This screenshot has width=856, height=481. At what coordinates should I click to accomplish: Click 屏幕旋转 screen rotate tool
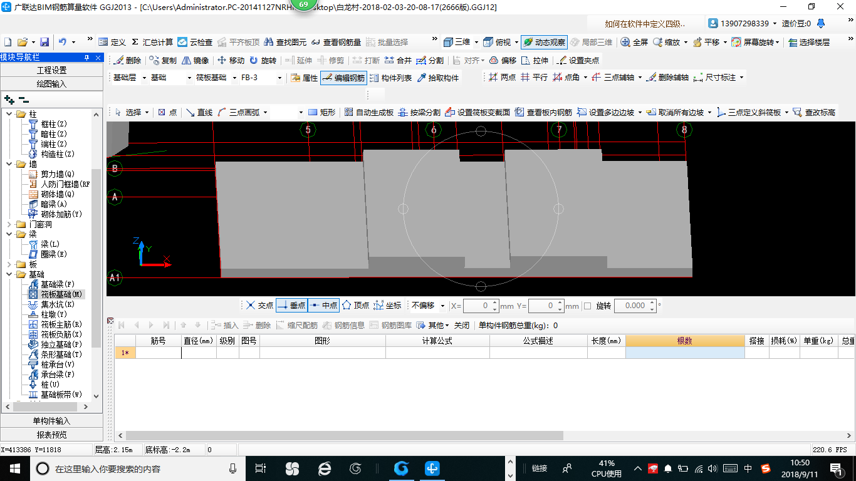pos(753,42)
